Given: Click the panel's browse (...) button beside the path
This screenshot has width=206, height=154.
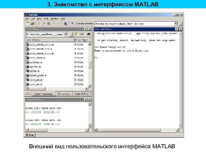Looking at the screenshot, I should pos(71,35).
